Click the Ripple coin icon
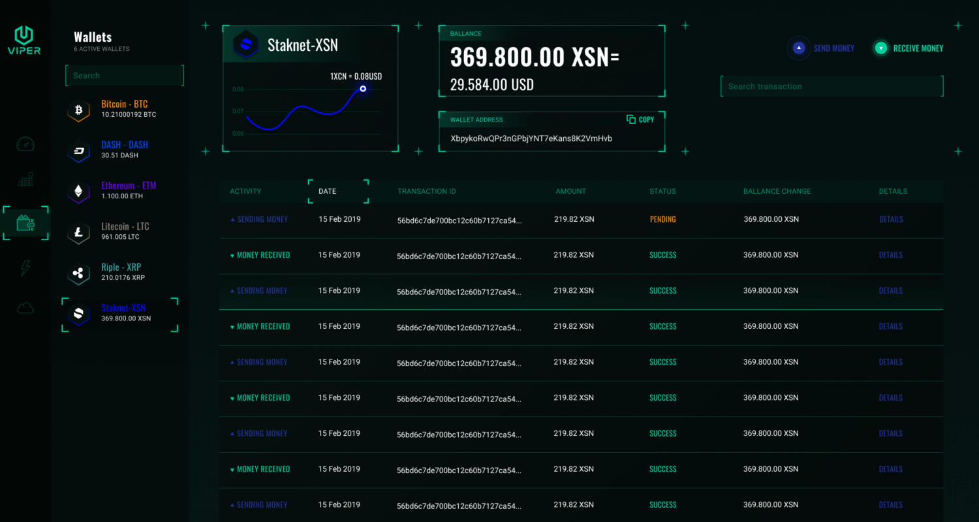 coord(78,273)
